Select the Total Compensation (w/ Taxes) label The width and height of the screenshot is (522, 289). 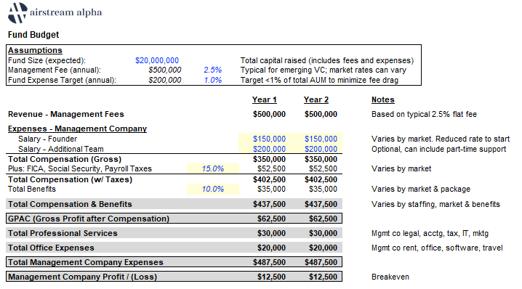(71, 179)
